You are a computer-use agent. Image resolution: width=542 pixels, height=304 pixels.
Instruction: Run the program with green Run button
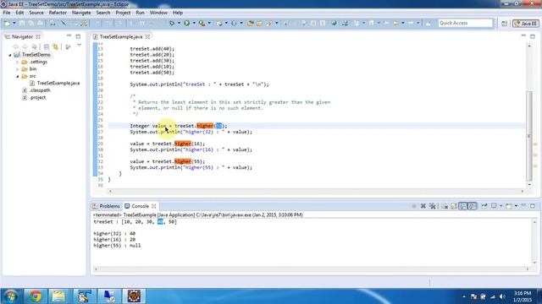(186, 23)
